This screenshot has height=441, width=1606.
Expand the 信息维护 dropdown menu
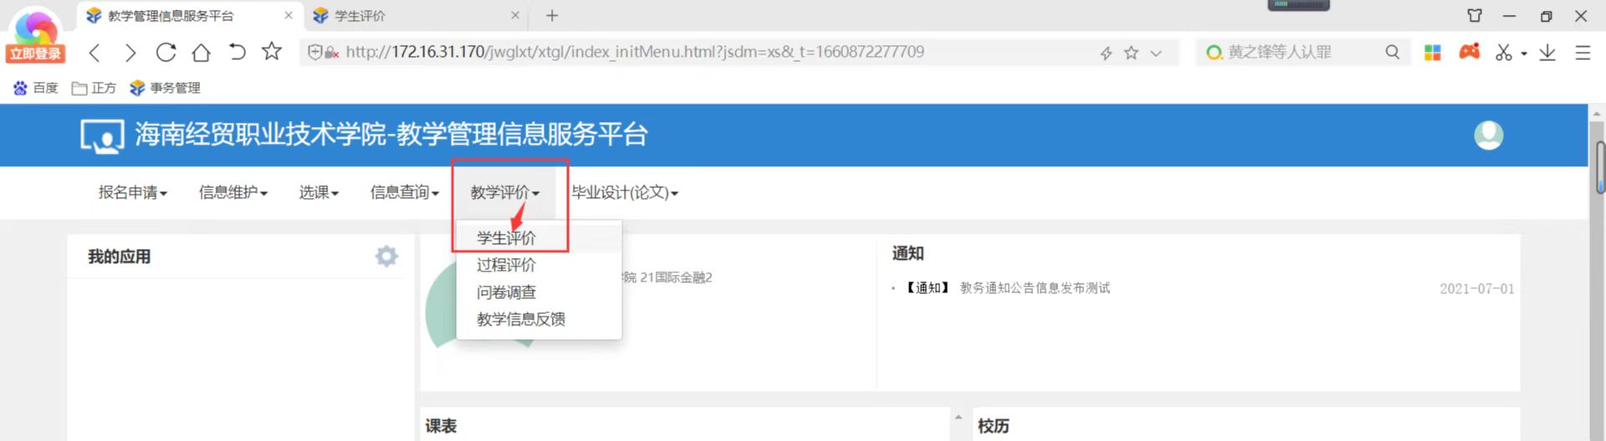(233, 193)
